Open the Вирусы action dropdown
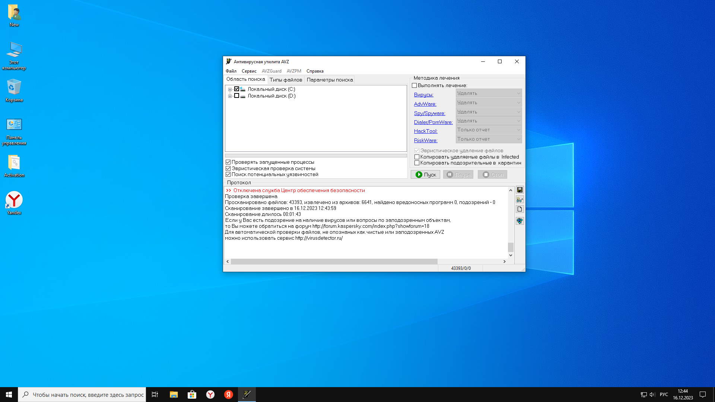715x402 pixels. coord(488,93)
